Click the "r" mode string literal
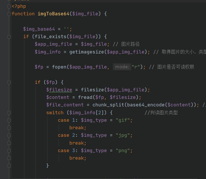The height and width of the screenshot is (179, 206). click(x=136, y=67)
